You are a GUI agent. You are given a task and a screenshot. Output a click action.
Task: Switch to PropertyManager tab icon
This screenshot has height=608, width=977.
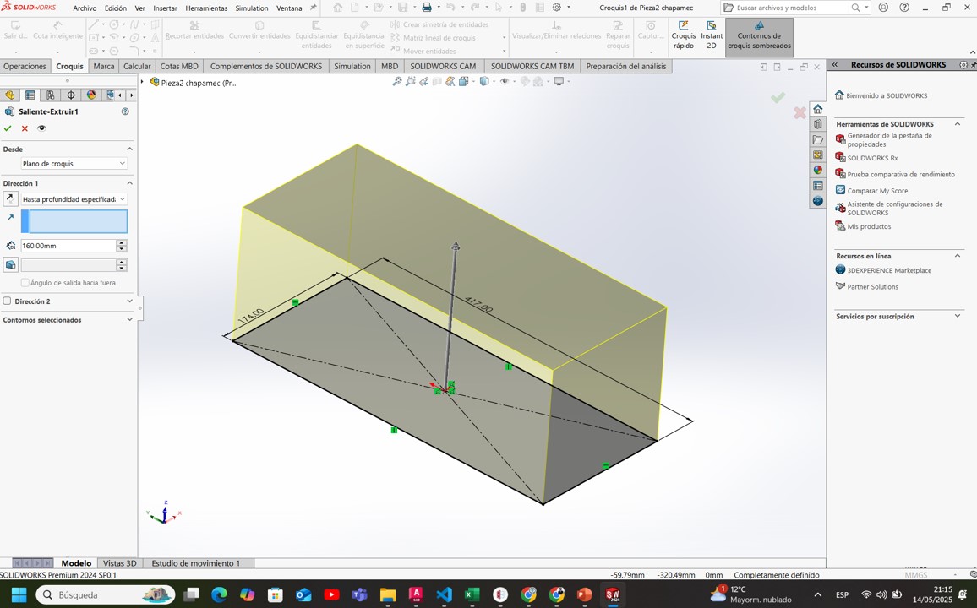(x=30, y=95)
